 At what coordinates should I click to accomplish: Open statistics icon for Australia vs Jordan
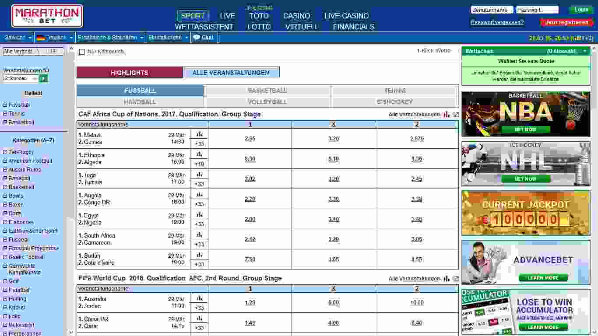click(x=200, y=298)
